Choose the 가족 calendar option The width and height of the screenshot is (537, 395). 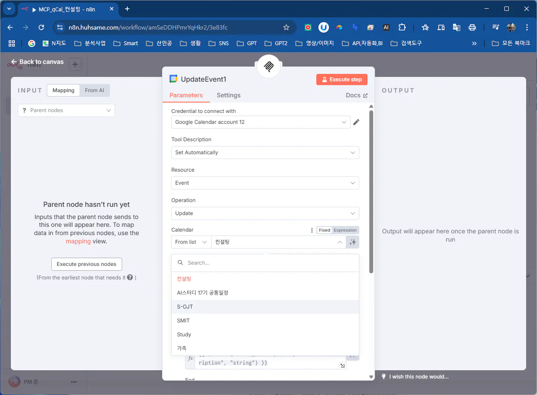265,349
